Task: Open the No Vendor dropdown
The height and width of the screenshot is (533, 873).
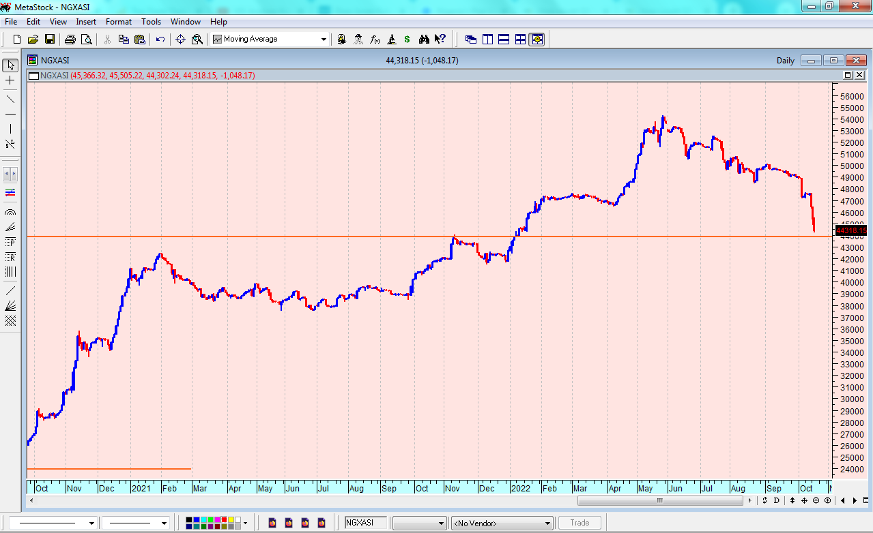Action: click(x=502, y=523)
